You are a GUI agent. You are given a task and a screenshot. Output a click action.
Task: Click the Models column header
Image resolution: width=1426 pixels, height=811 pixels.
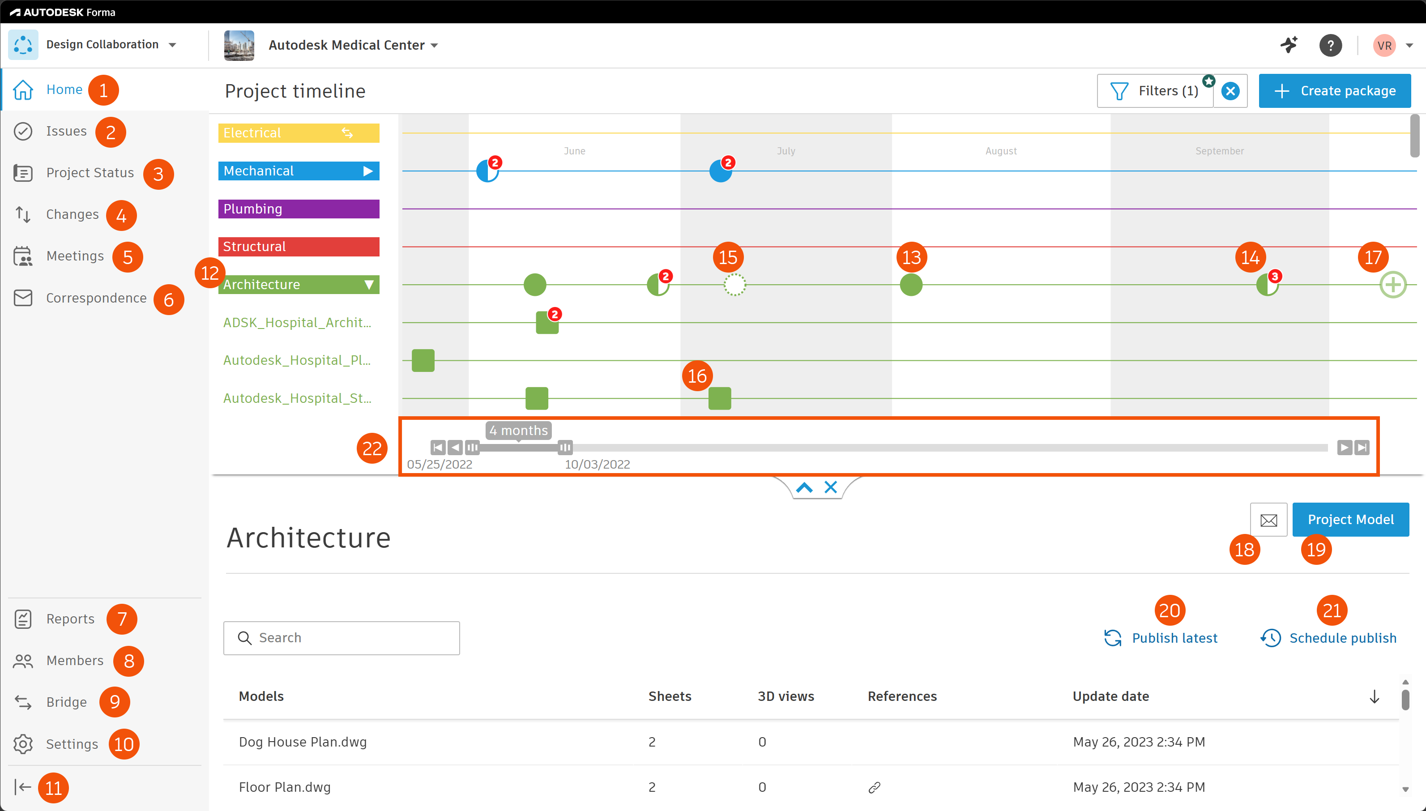tap(261, 696)
